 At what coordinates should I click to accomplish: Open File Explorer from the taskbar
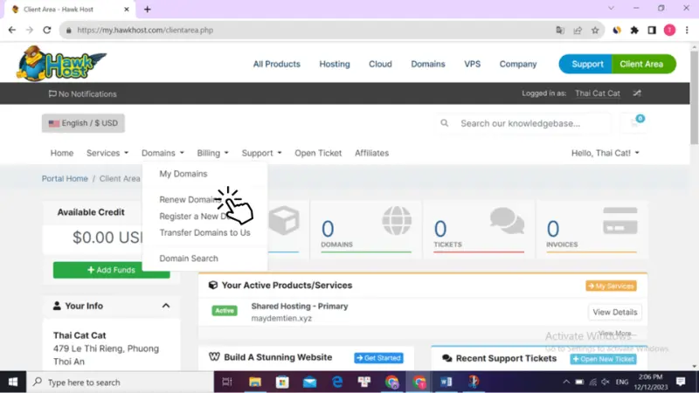coord(255,382)
